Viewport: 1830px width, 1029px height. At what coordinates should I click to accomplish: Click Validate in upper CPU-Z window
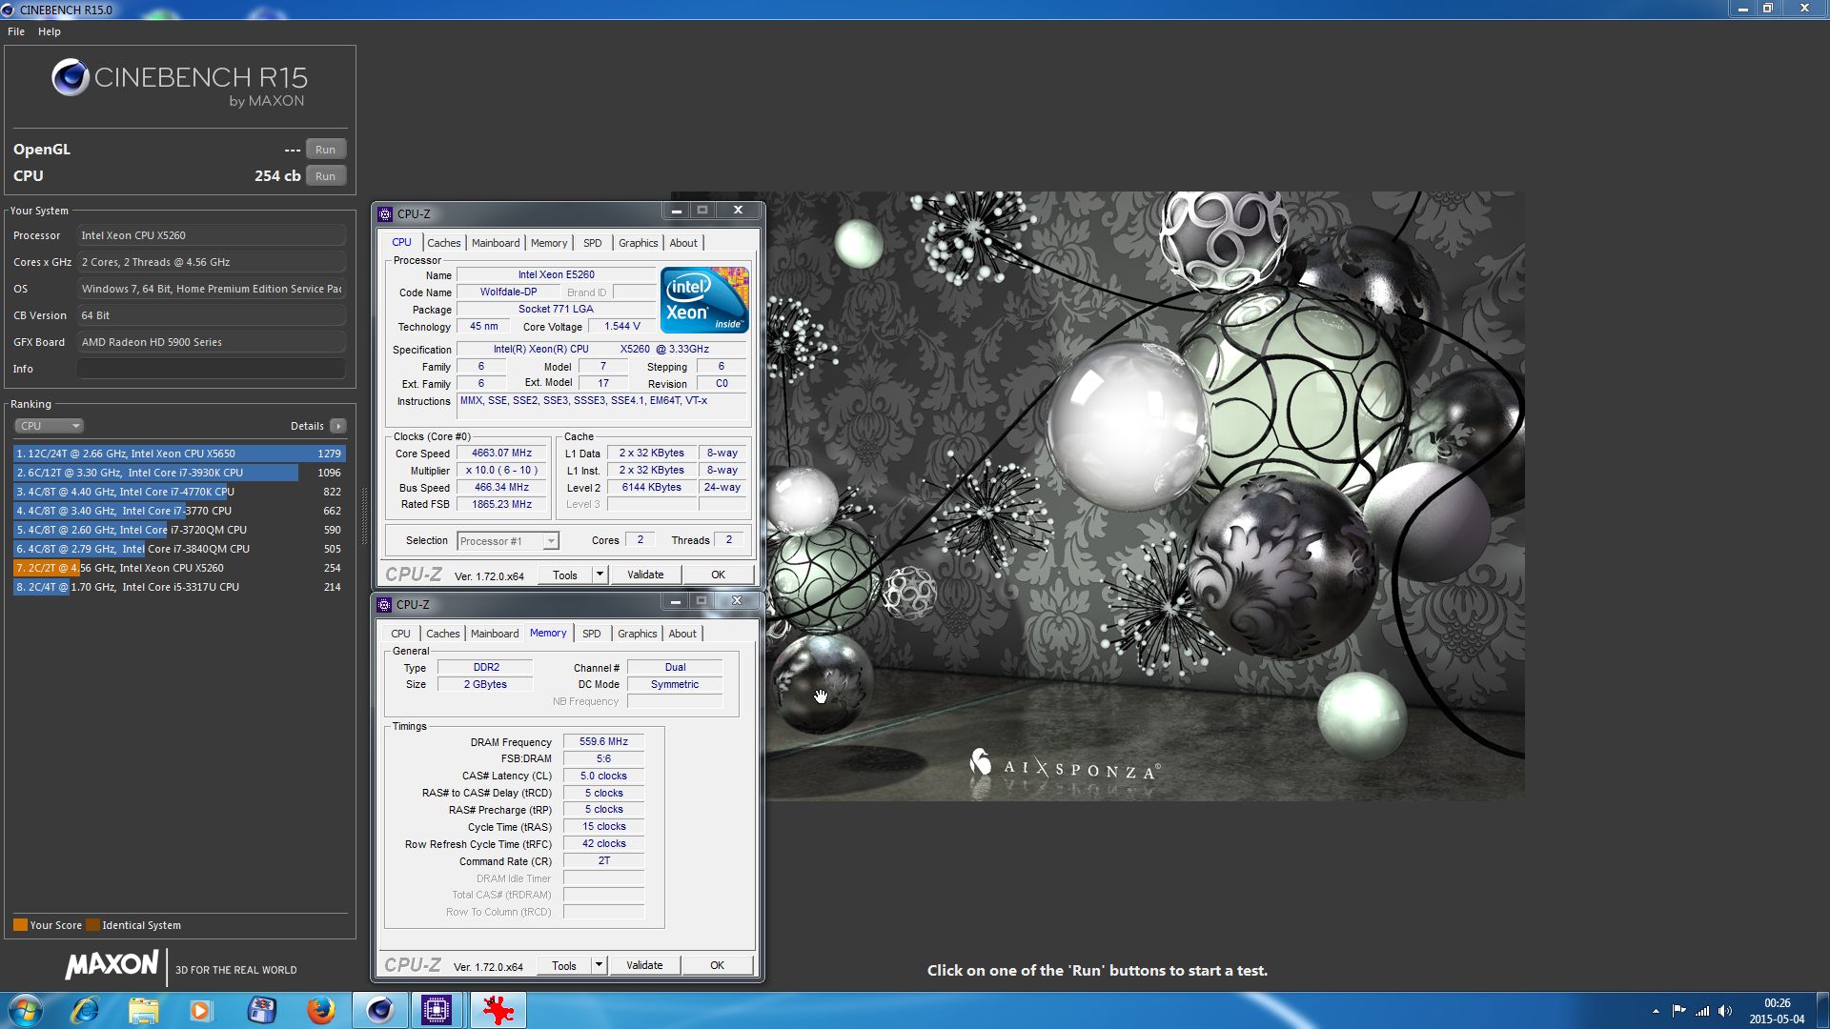(645, 575)
